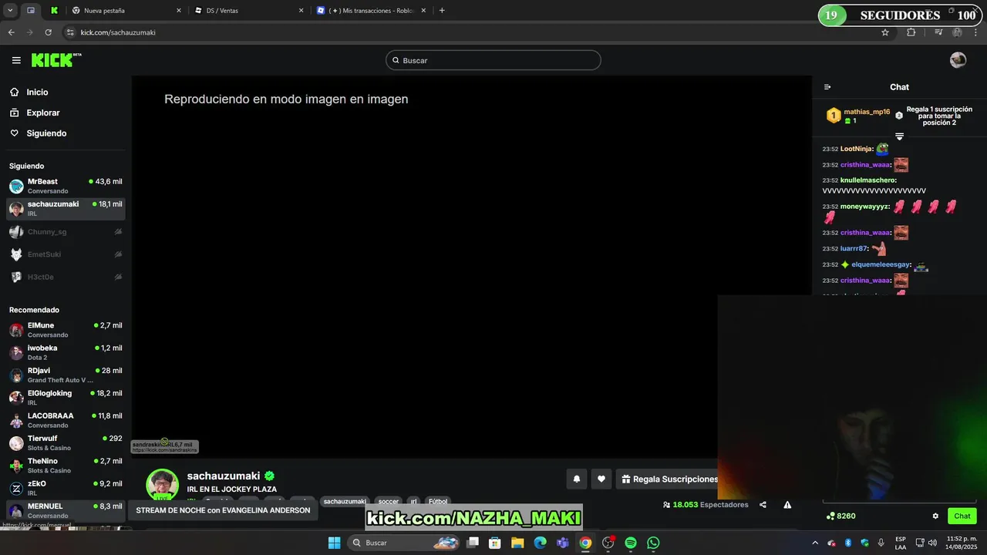The height and width of the screenshot is (555, 987).
Task: Open recommended channel MERNUEL
Action: tap(66, 510)
